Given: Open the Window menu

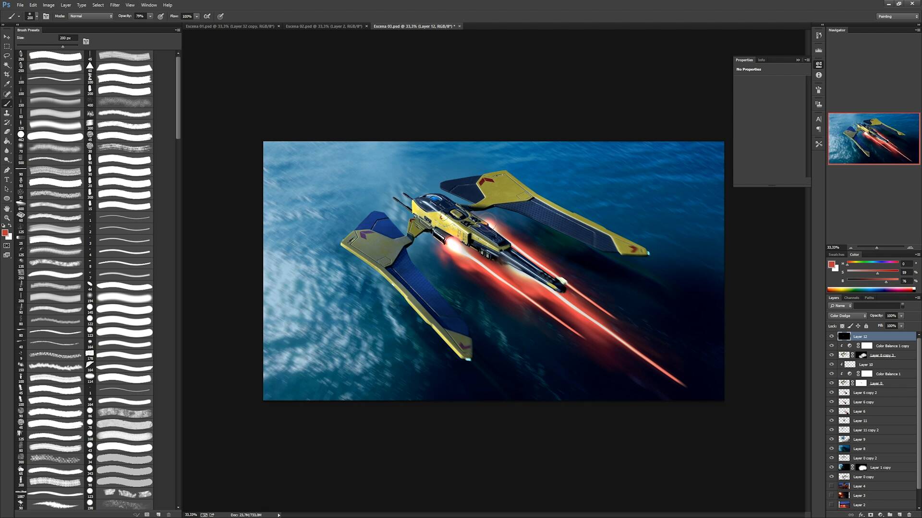Looking at the screenshot, I should point(149,5).
